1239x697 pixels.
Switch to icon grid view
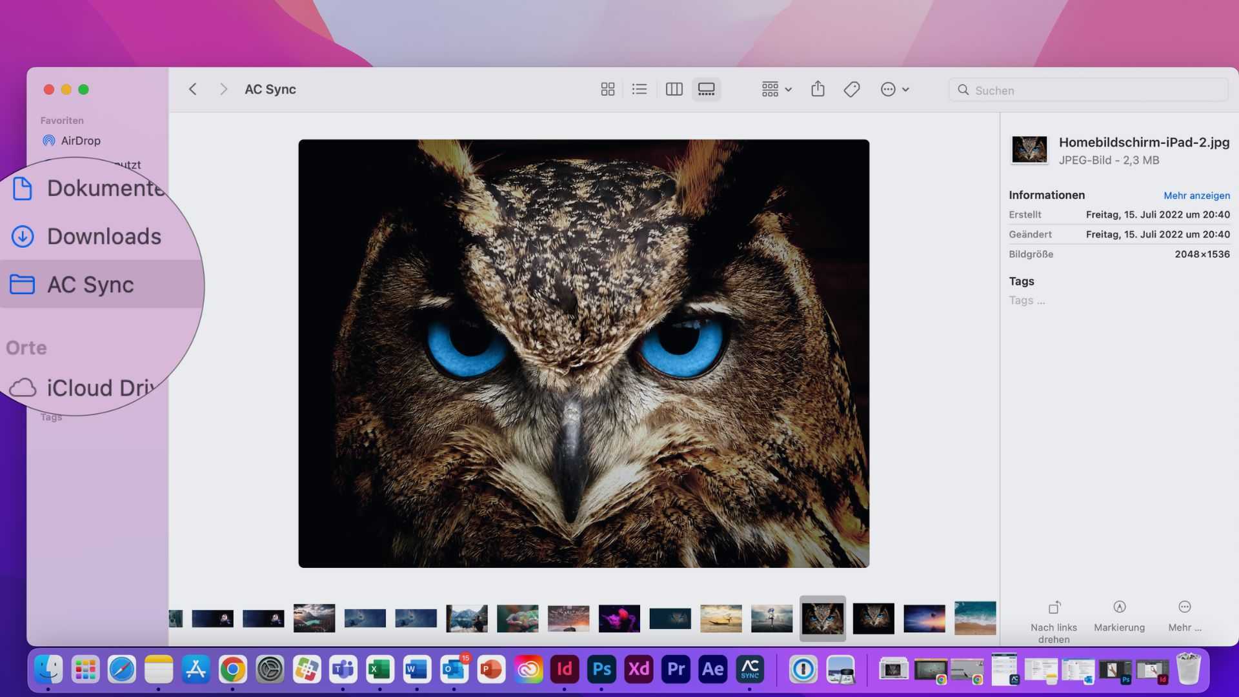[x=607, y=90]
